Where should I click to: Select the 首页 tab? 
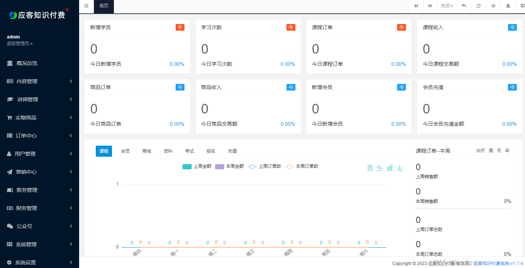click(104, 6)
